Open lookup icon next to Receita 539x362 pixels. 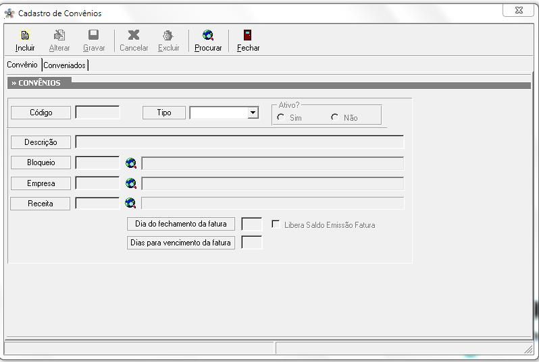pyautogui.click(x=130, y=203)
